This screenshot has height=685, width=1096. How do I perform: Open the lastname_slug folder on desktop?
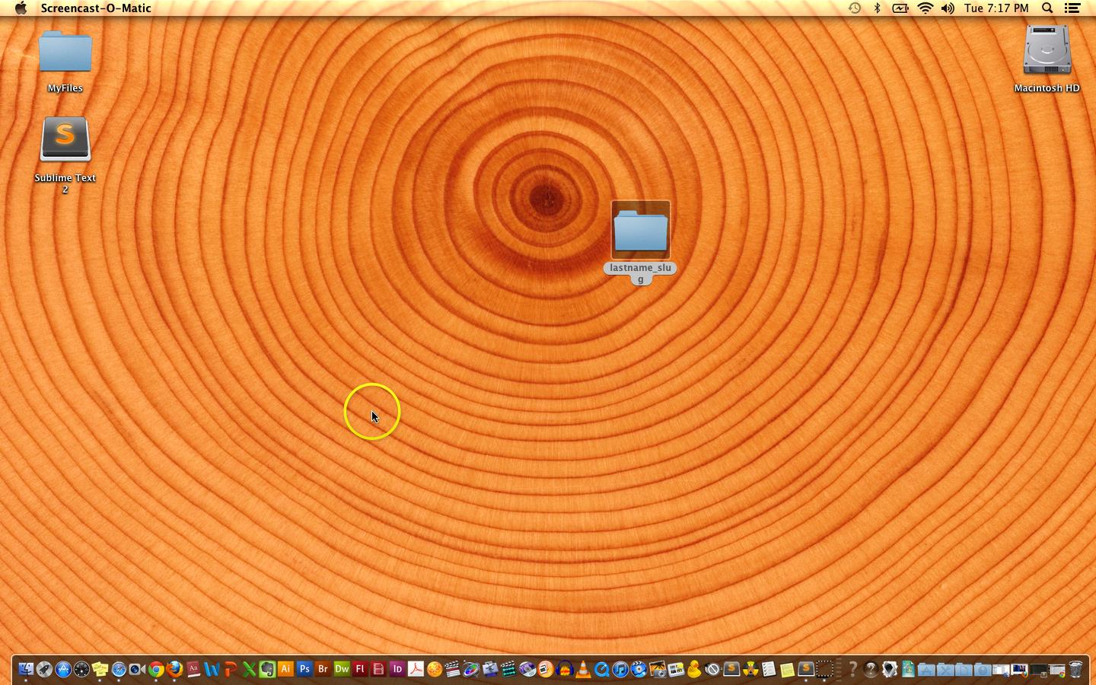pyautogui.click(x=640, y=231)
